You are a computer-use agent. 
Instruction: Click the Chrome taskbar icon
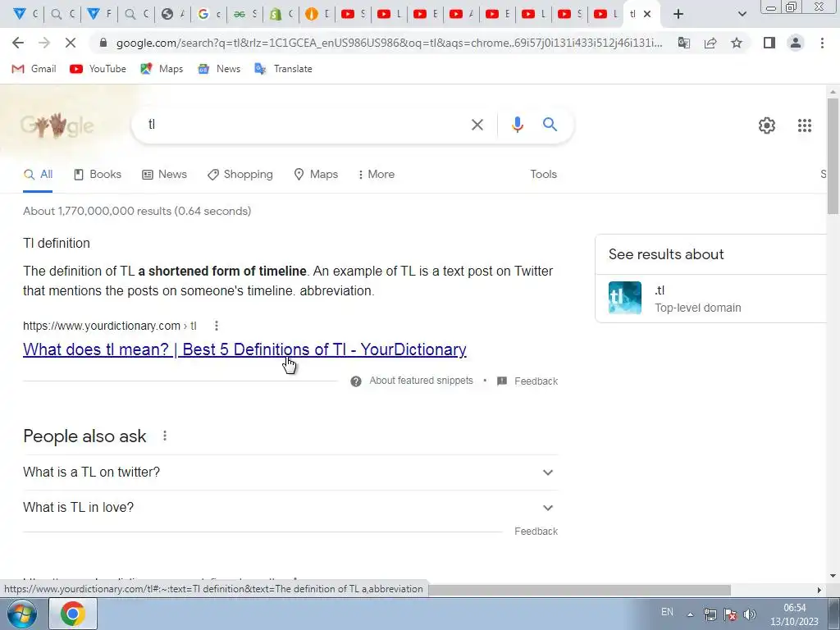73,614
